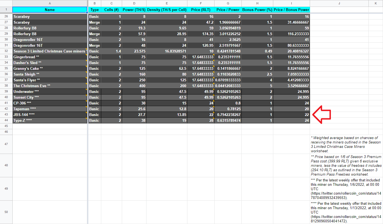This screenshot has height=224, width=383.
Task: Select the 'Santa Sleigh **' cell
Action: 50,74
